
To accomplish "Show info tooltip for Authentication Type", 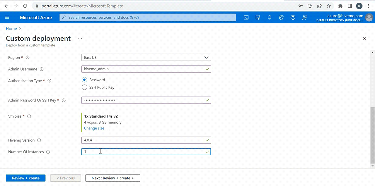I will click(50, 81).
